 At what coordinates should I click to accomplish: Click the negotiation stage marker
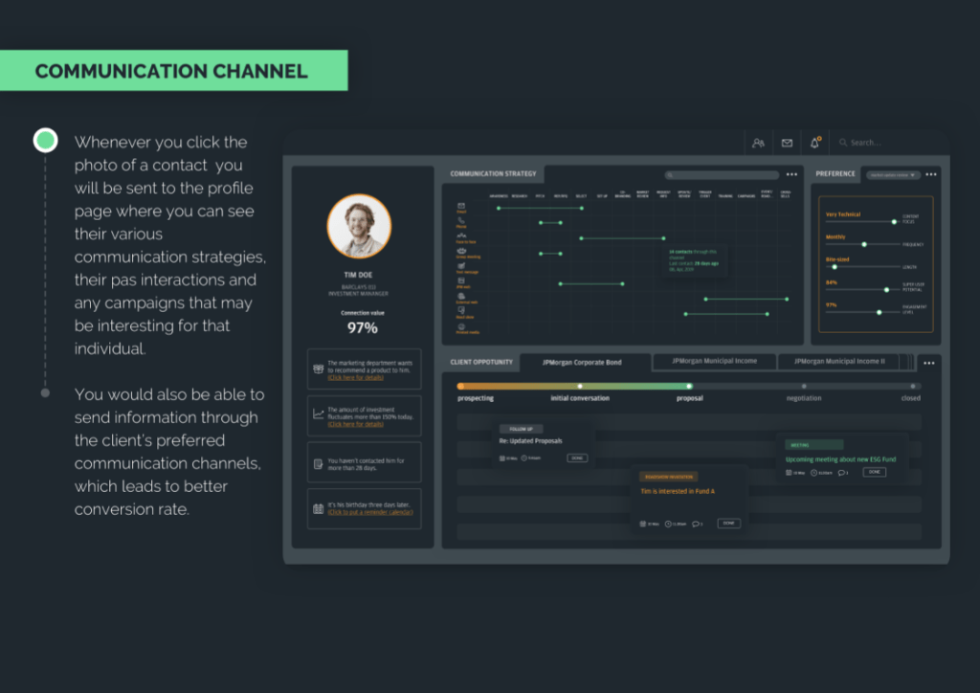(804, 387)
